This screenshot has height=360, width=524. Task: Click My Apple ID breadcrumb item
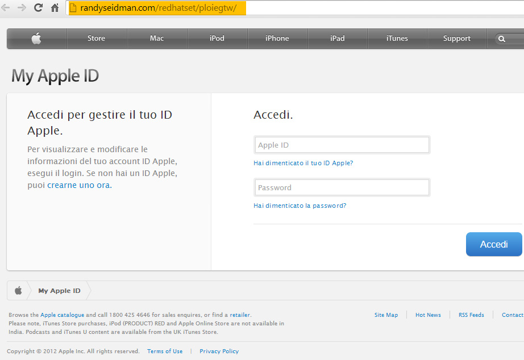click(x=59, y=291)
